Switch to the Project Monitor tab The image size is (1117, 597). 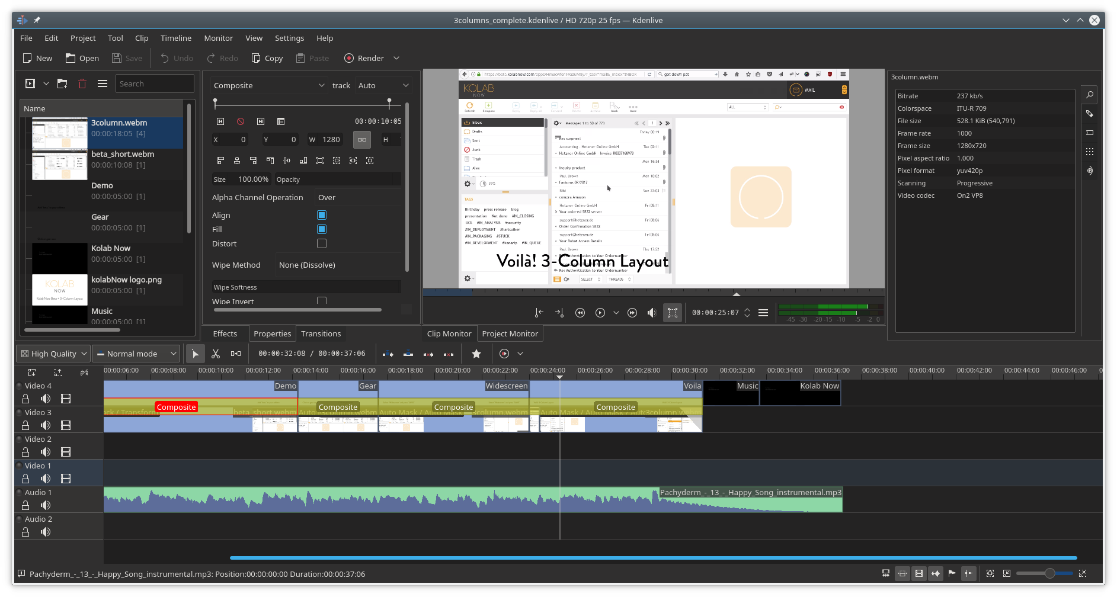510,333
